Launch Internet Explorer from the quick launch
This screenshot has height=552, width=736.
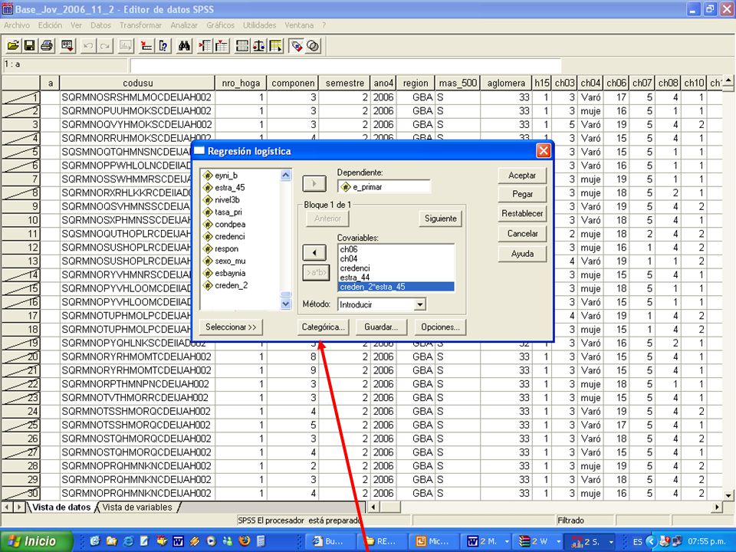tap(128, 541)
